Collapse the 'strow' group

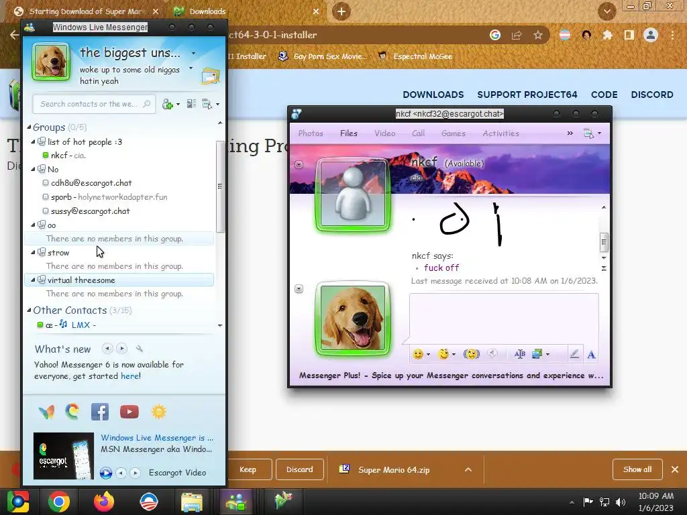point(33,252)
